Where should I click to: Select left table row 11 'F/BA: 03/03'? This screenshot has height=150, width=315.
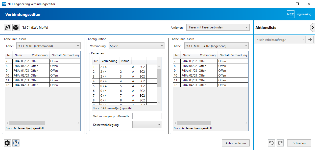(x=43, y=80)
